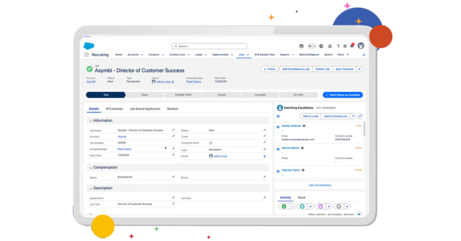Switch to the Job Board Applicants tab

click(145, 109)
